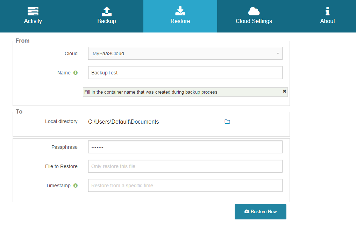Click the About 'i' icon
356x225 pixels.
[327, 12]
